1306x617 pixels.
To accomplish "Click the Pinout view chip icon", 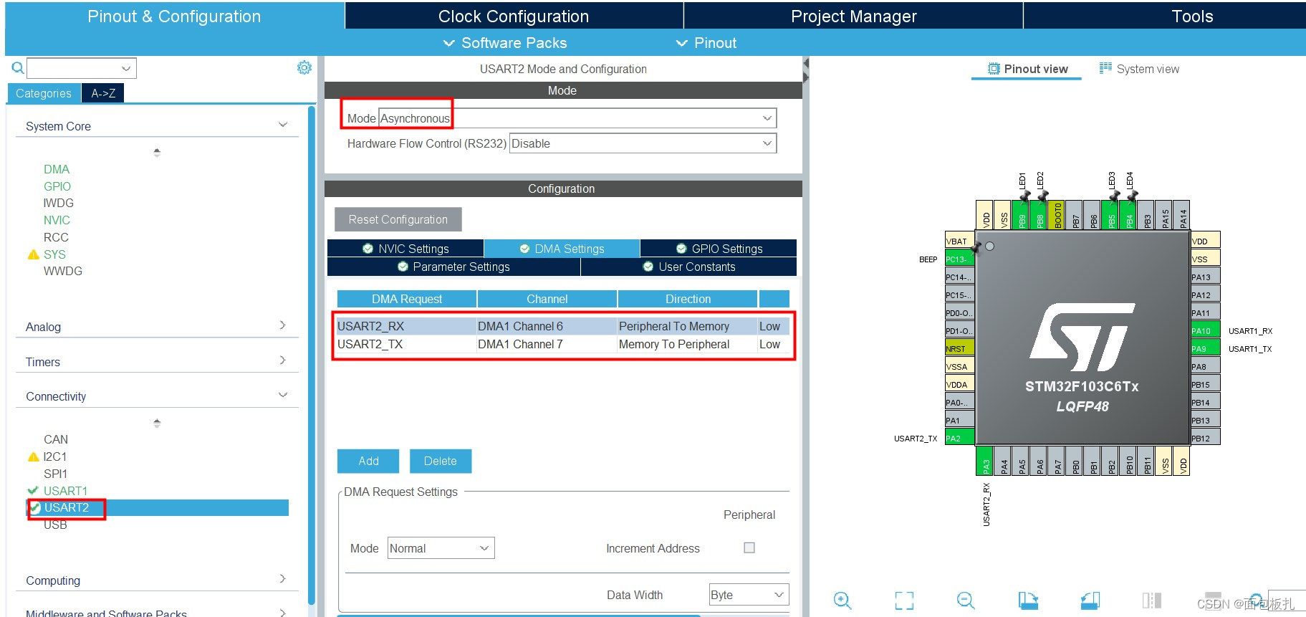I will (994, 69).
